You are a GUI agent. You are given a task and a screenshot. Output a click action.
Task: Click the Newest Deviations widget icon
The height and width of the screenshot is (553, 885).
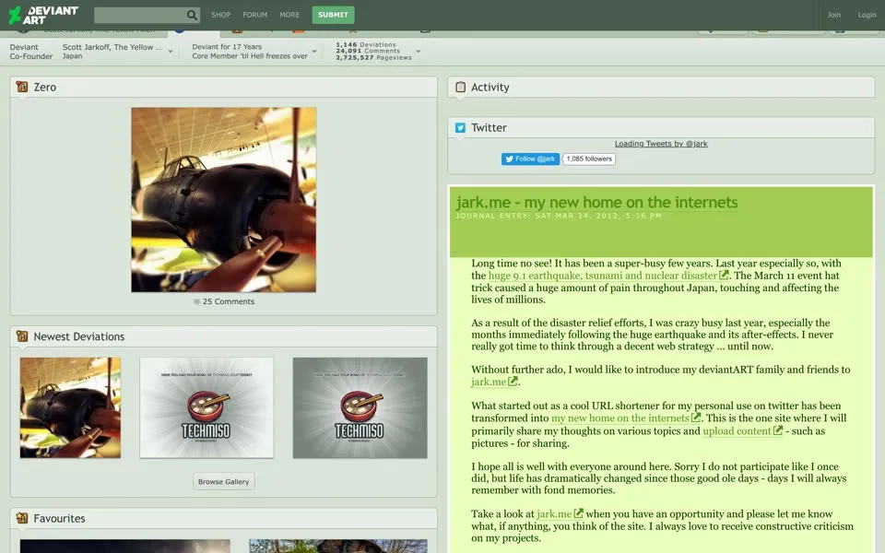[x=22, y=336]
